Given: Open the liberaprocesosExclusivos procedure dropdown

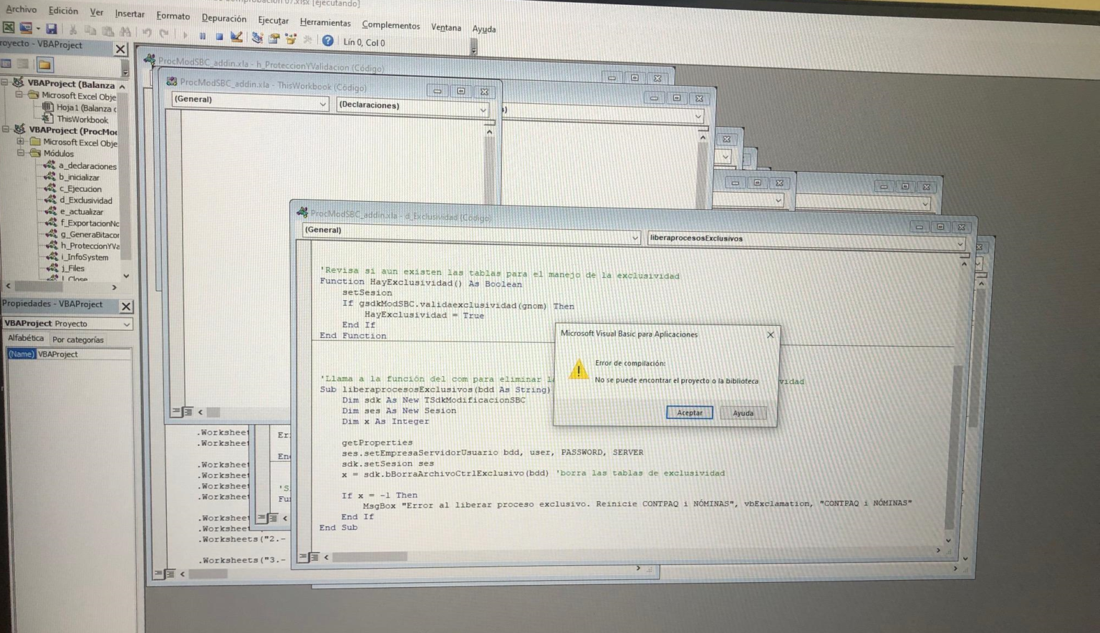Looking at the screenshot, I should [x=960, y=243].
